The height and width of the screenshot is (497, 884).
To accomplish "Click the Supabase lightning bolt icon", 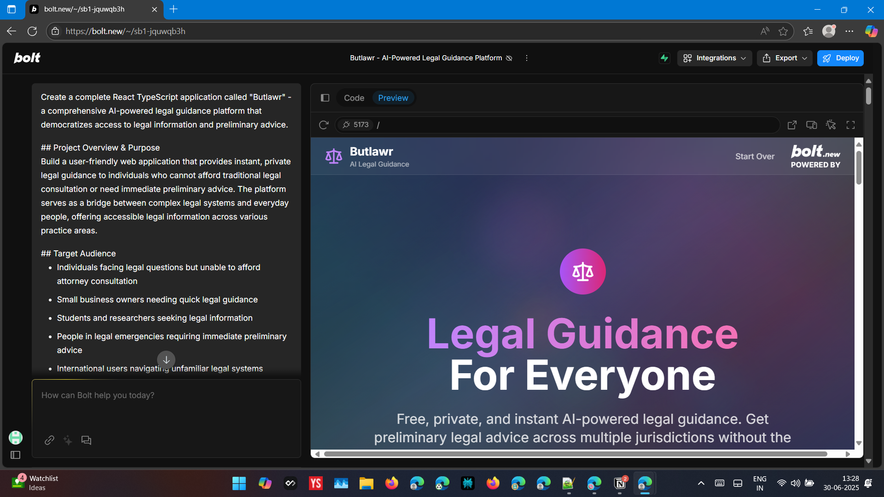I will click(664, 58).
